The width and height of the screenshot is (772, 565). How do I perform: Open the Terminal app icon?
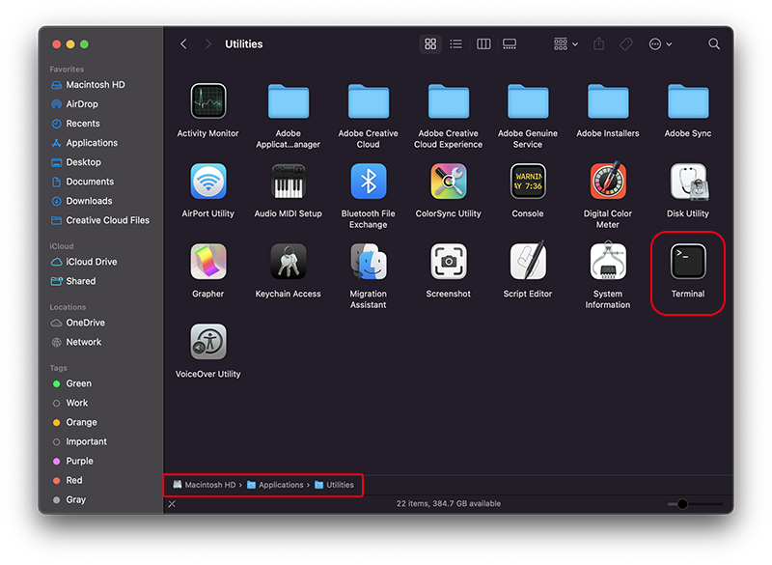tap(688, 262)
